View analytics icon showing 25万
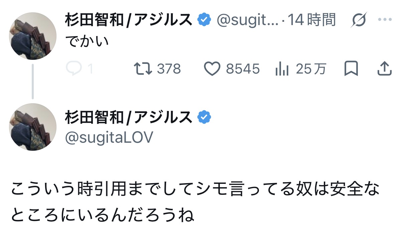The image size is (403, 244). [x=282, y=69]
